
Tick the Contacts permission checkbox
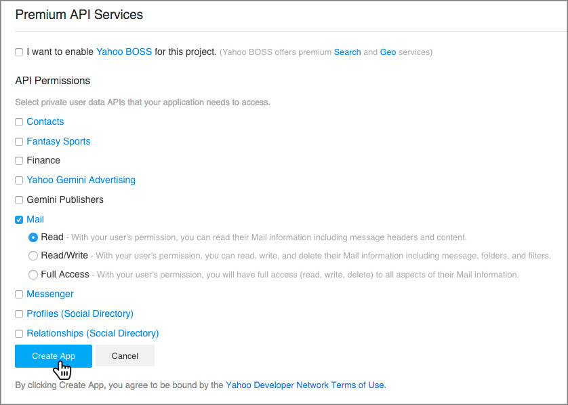click(x=19, y=122)
